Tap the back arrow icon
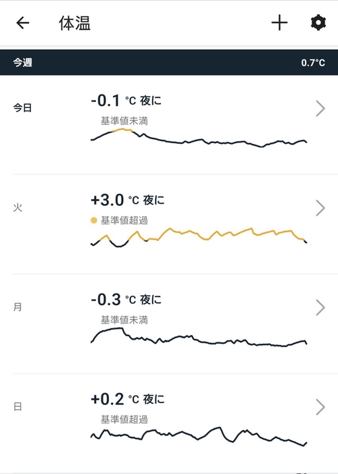The image size is (338, 474). click(23, 23)
